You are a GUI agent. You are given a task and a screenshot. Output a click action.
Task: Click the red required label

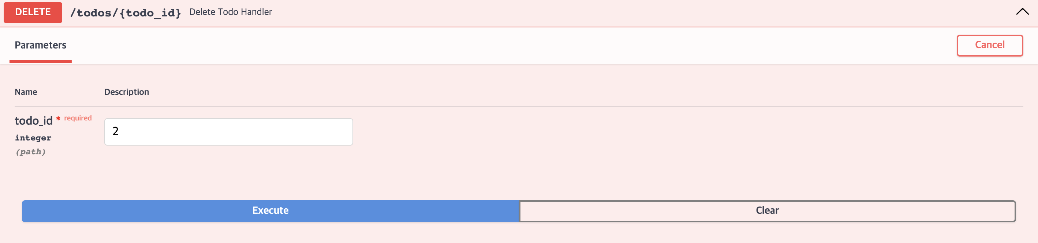[x=78, y=118]
